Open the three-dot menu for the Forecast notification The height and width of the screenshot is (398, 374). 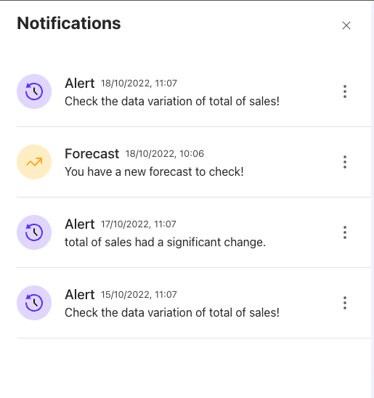(345, 162)
